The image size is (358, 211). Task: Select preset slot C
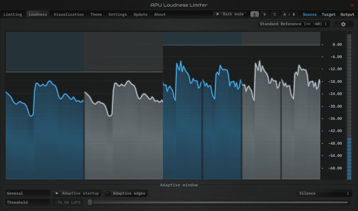point(275,14)
